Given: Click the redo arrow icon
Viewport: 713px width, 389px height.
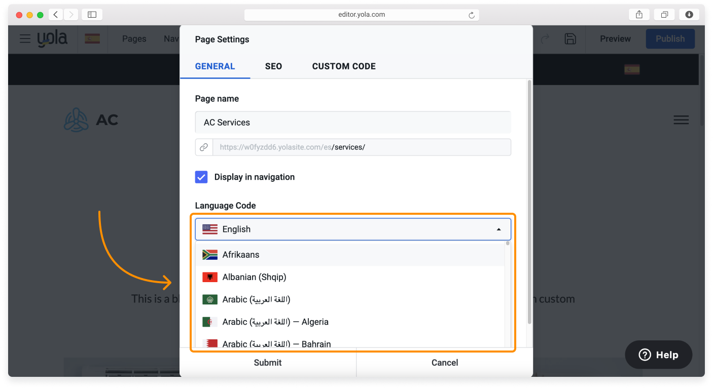Looking at the screenshot, I should pyautogui.click(x=545, y=39).
